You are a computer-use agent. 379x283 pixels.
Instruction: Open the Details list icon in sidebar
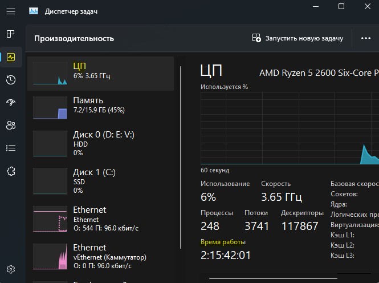(11, 148)
